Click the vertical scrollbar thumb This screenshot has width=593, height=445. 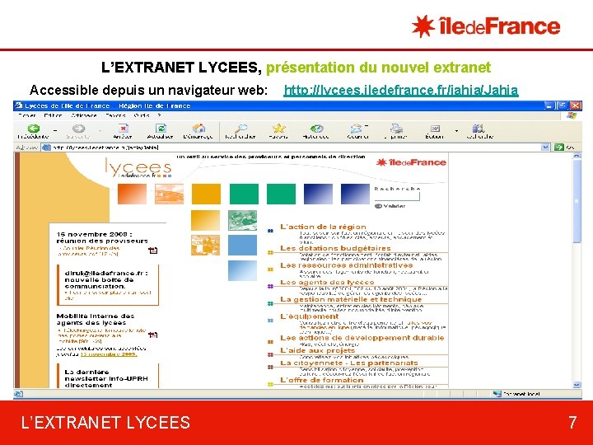tap(577, 201)
